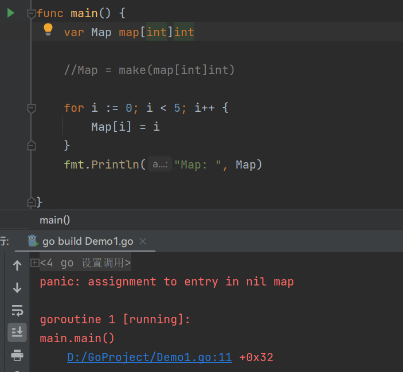This screenshot has height=372, width=403.
Task: Collapse the func main fold marker
Action: [32, 14]
